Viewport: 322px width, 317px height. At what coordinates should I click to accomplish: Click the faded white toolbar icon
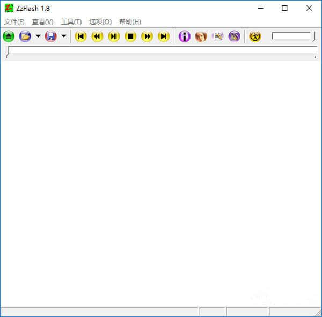click(218, 36)
